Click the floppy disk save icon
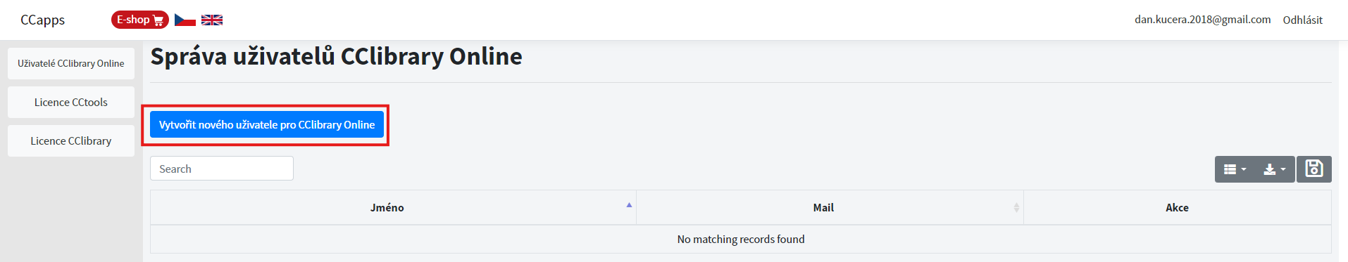The height and width of the screenshot is (262, 1348). coord(1314,169)
